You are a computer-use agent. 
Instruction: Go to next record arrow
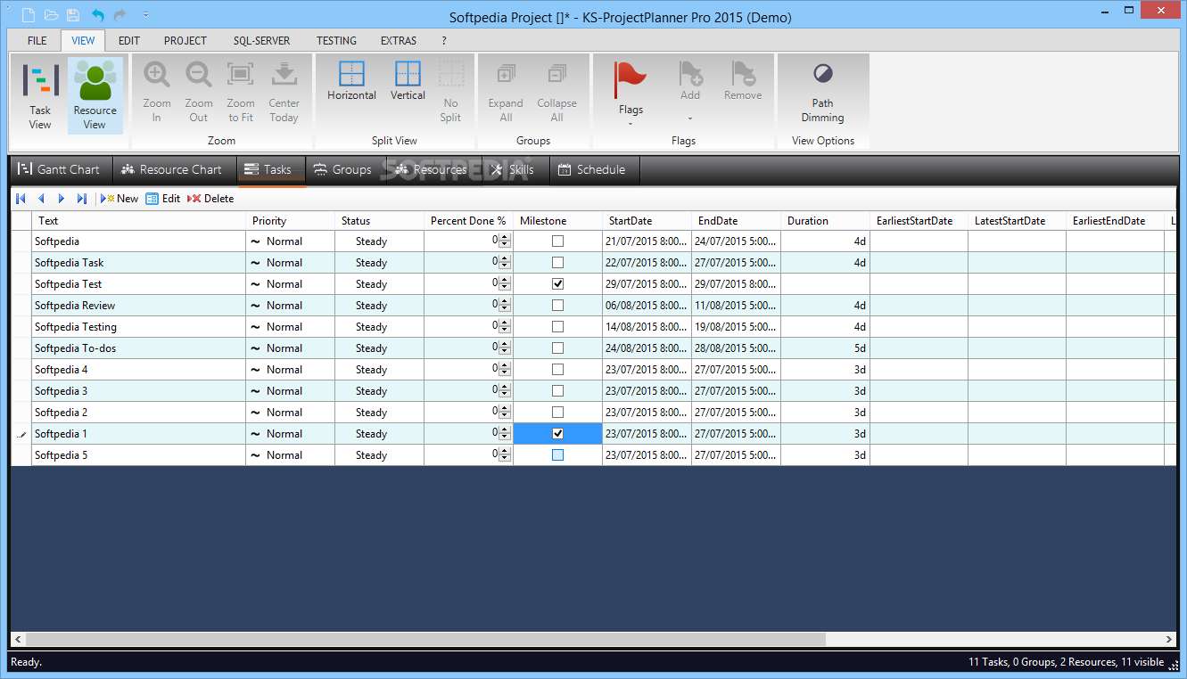click(x=62, y=199)
